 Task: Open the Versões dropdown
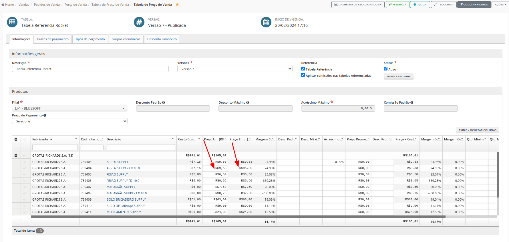(x=234, y=69)
